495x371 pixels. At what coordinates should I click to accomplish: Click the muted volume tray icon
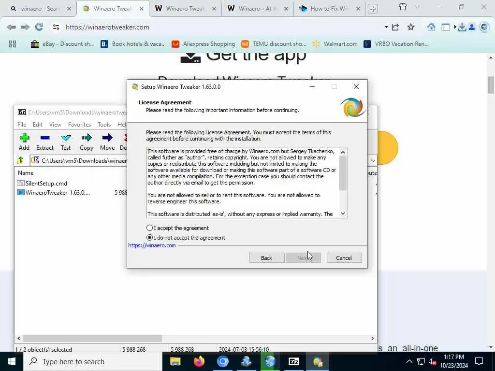click(432, 361)
